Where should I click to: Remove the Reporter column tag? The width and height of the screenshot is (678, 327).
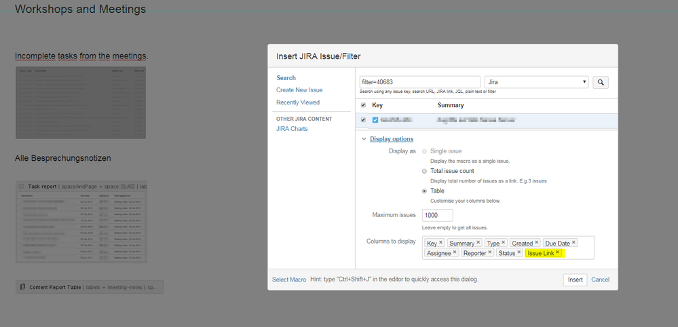(490, 252)
